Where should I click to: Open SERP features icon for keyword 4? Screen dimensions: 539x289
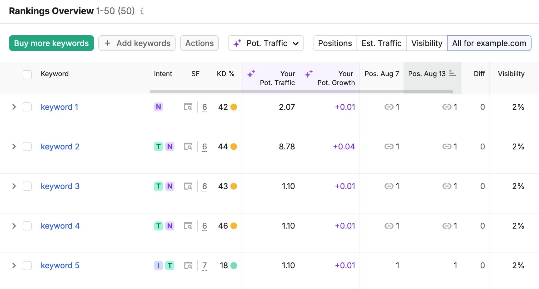tap(188, 226)
